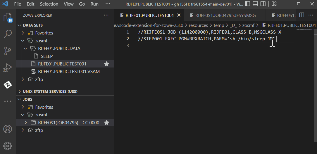Toggle favorite star on RIJFE0S1(JOB04795) job

(107, 122)
